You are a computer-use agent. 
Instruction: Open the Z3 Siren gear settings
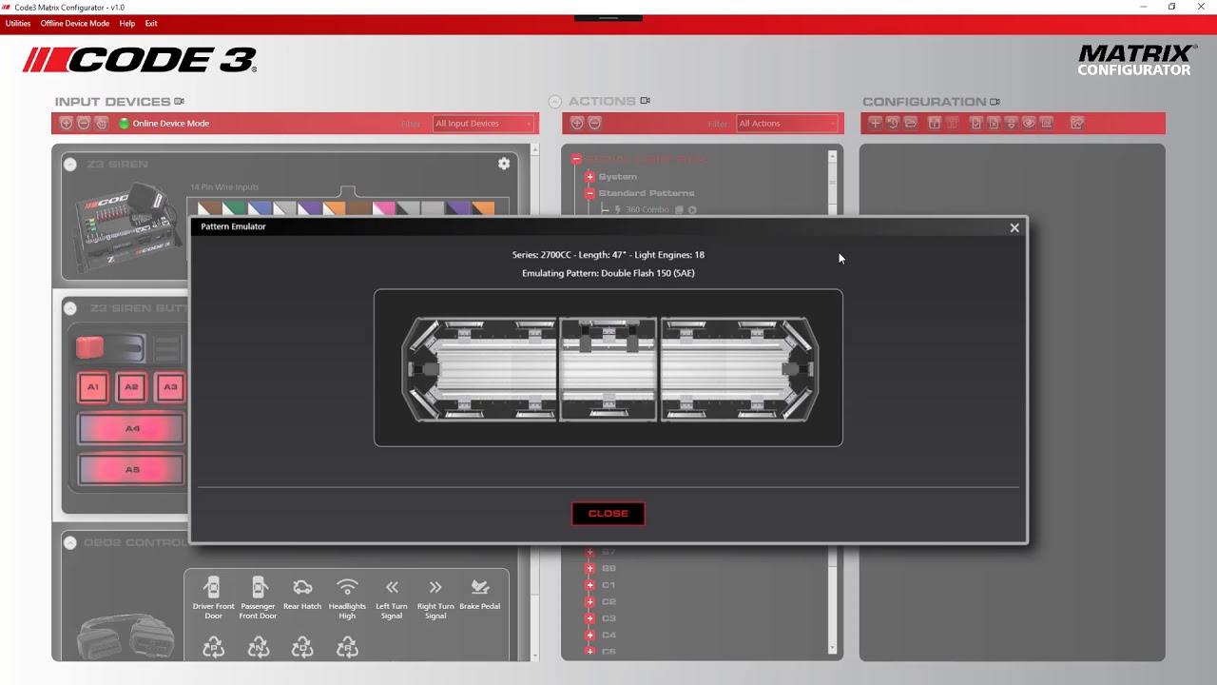[x=504, y=164]
